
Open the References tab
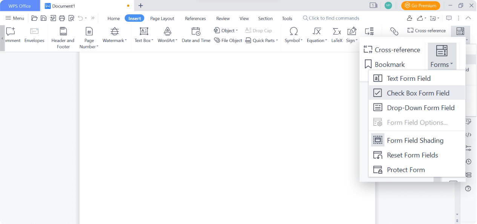[x=195, y=18]
